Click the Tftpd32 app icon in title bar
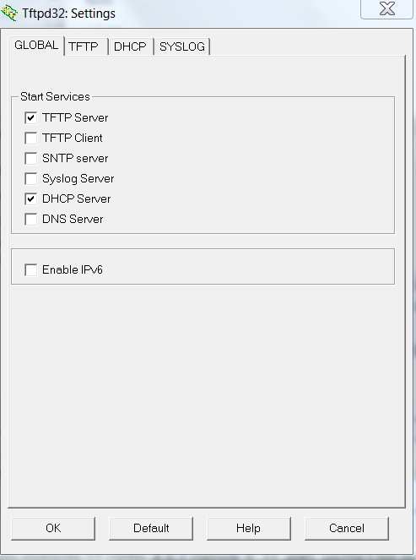Screen dimensions: 416x560 point(9,14)
